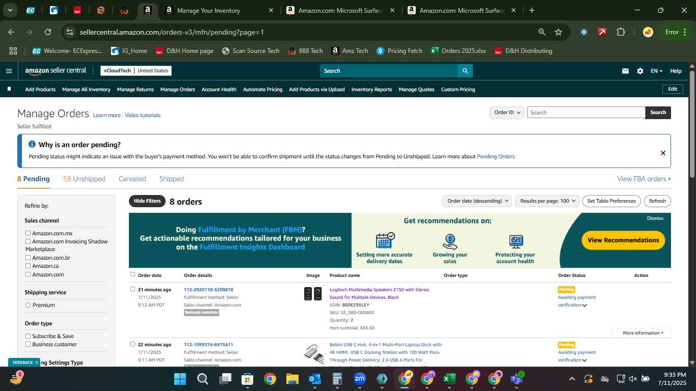Viewport: 696px width, 391px height.
Task: Dismiss the pending order info banner
Action: click(663, 153)
